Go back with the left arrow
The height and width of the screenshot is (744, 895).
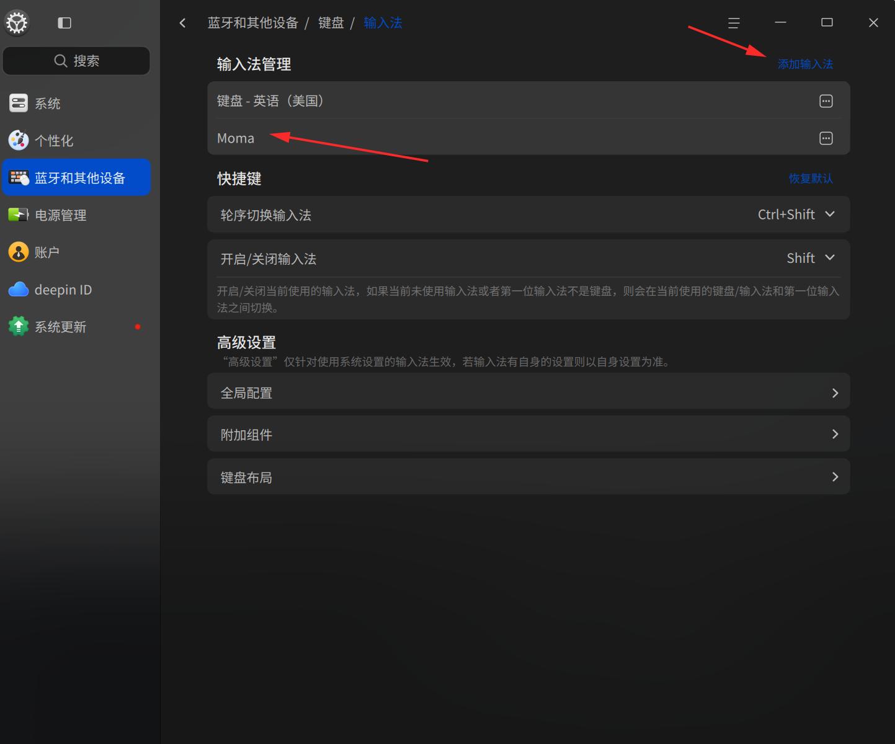click(182, 23)
